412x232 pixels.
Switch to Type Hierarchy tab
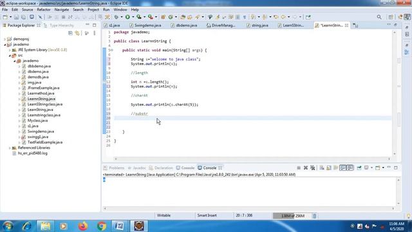[x=59, y=26]
